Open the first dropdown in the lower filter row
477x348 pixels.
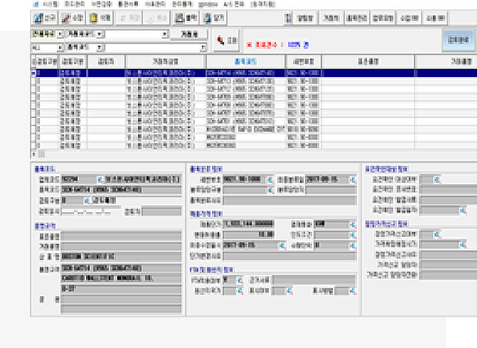(60, 48)
